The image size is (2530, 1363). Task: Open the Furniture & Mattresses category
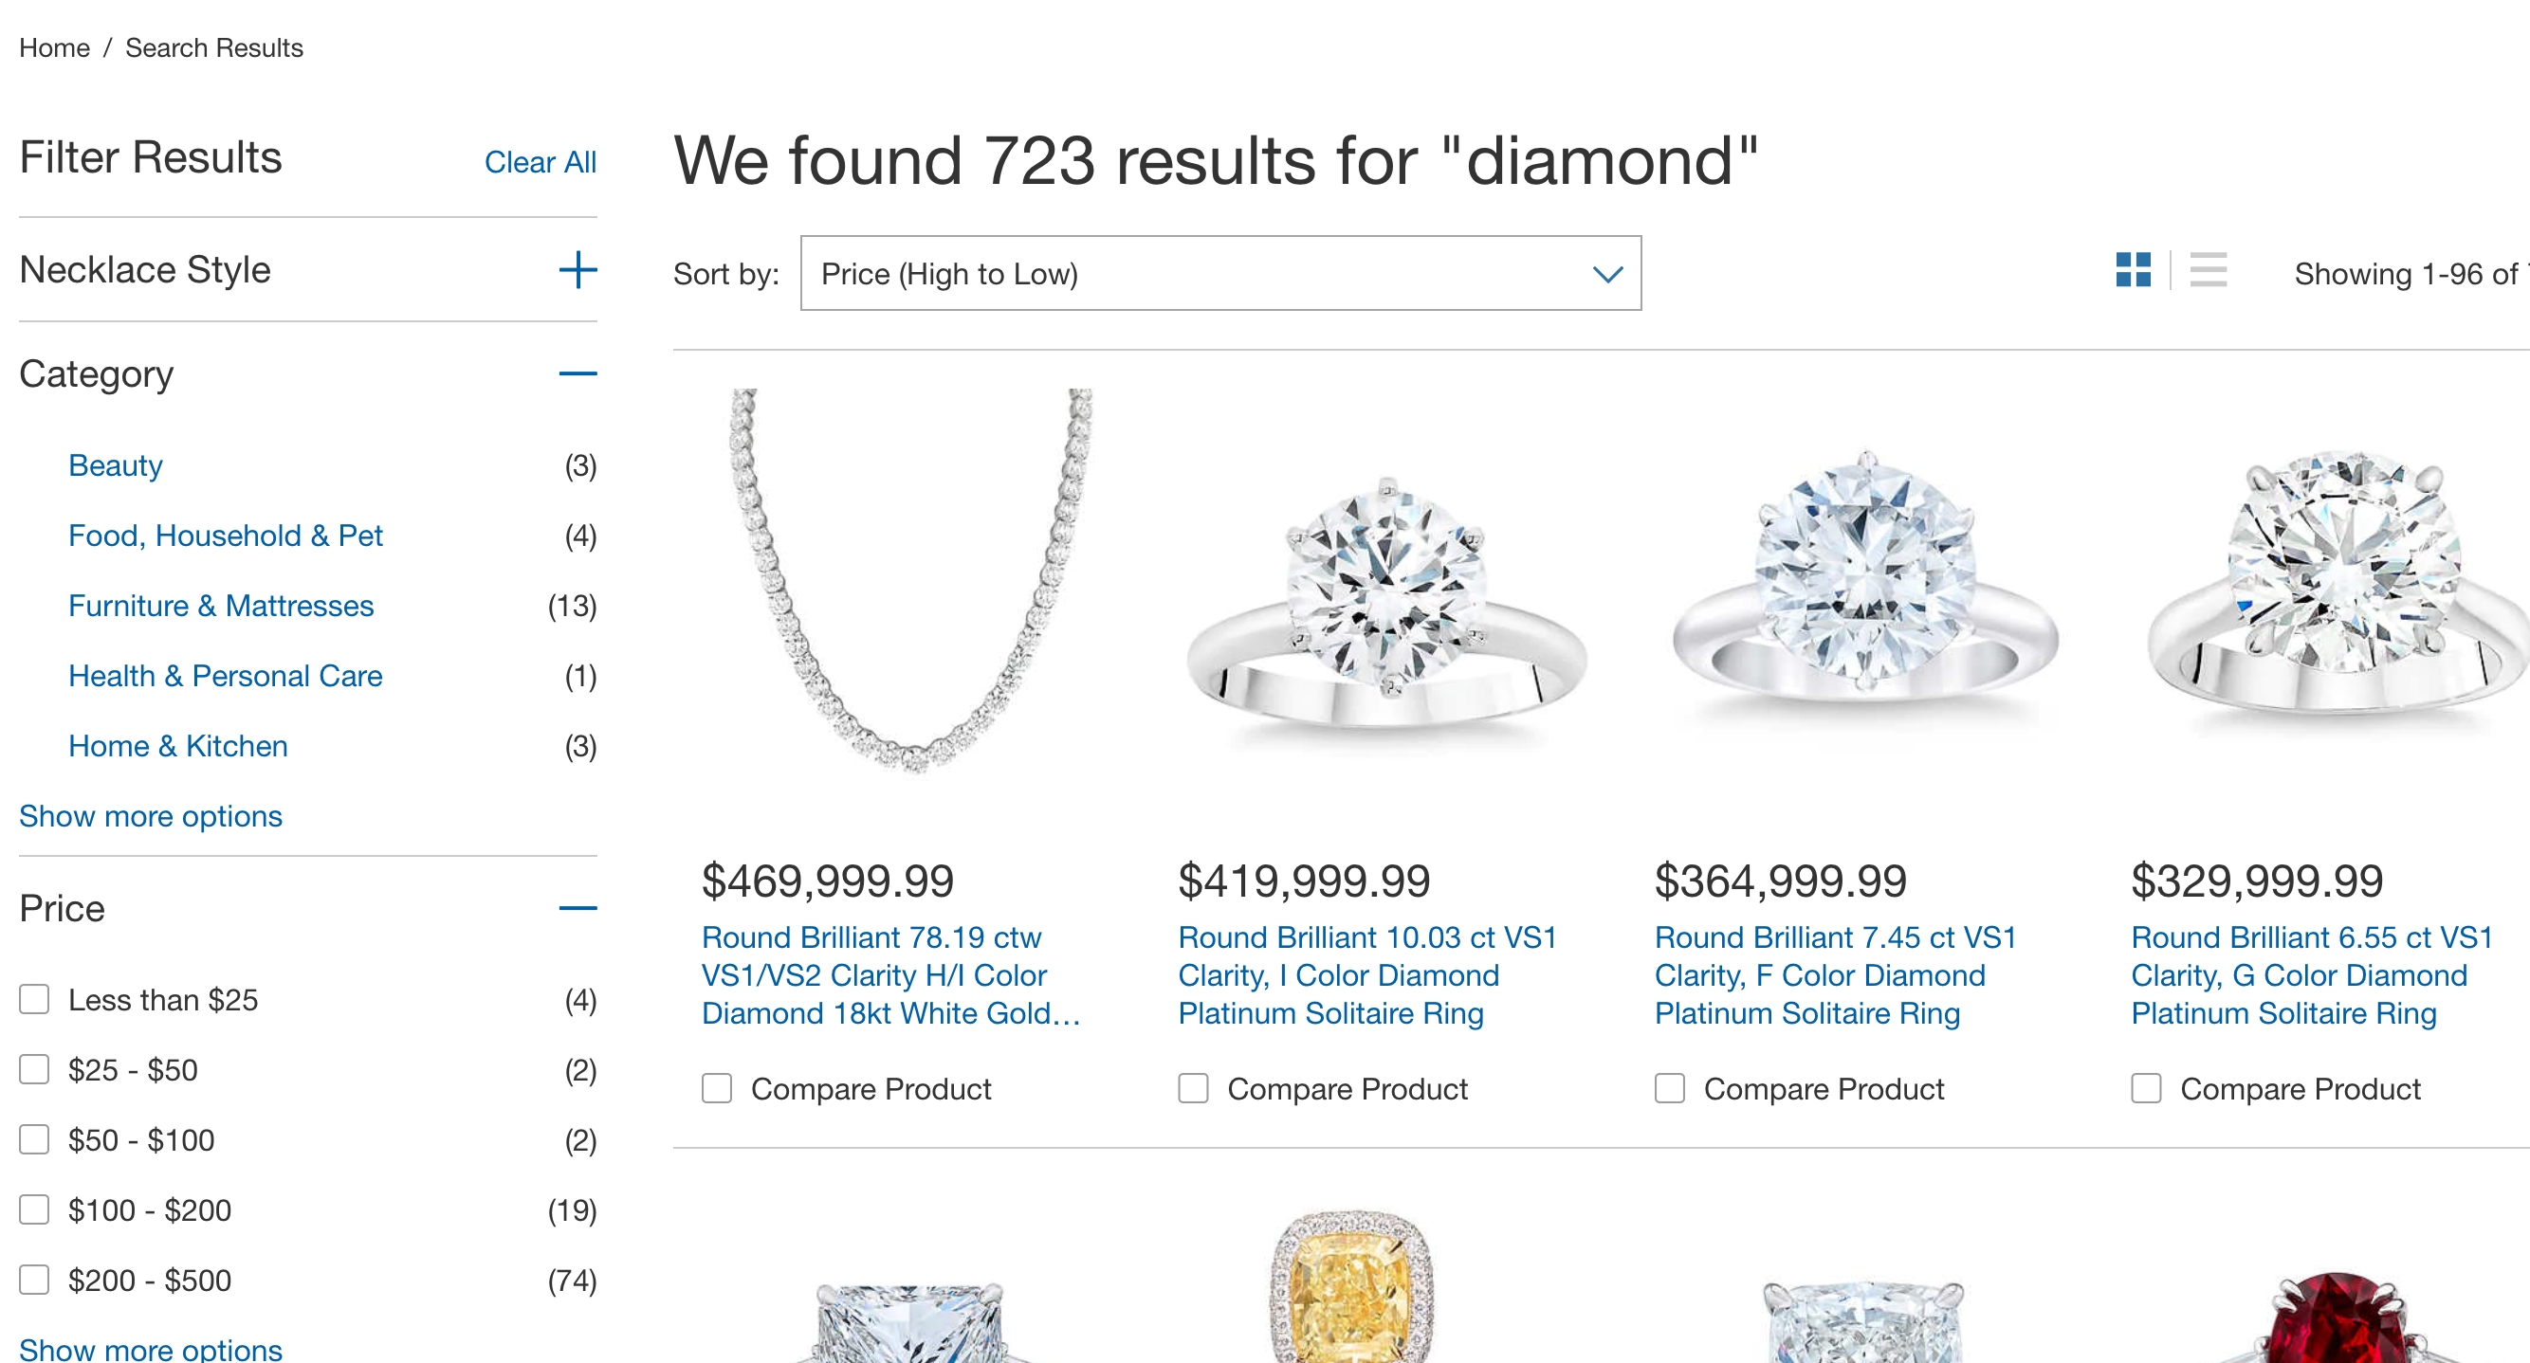(x=220, y=606)
